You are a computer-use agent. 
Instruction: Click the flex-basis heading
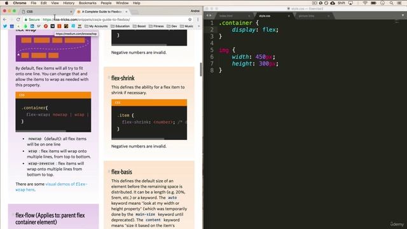(121, 172)
